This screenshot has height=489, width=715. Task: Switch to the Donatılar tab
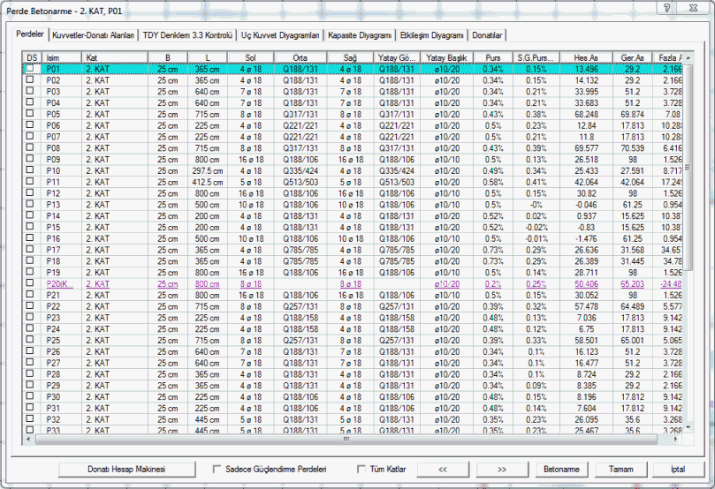[x=487, y=35]
